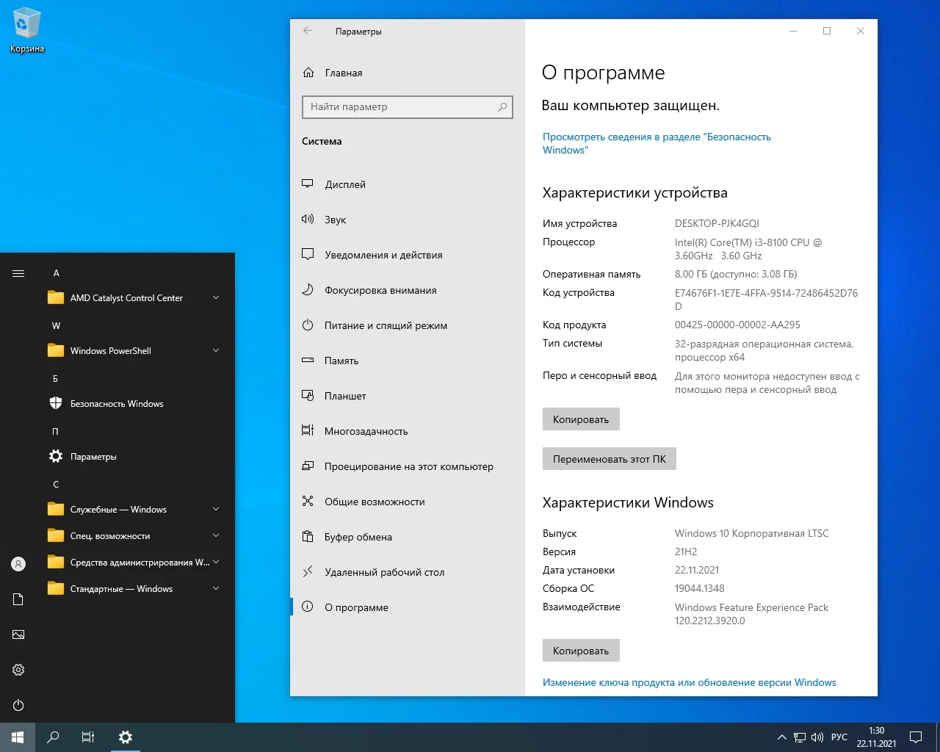Copy device specifications with Копировать
This screenshot has height=752, width=940.
[x=581, y=419]
